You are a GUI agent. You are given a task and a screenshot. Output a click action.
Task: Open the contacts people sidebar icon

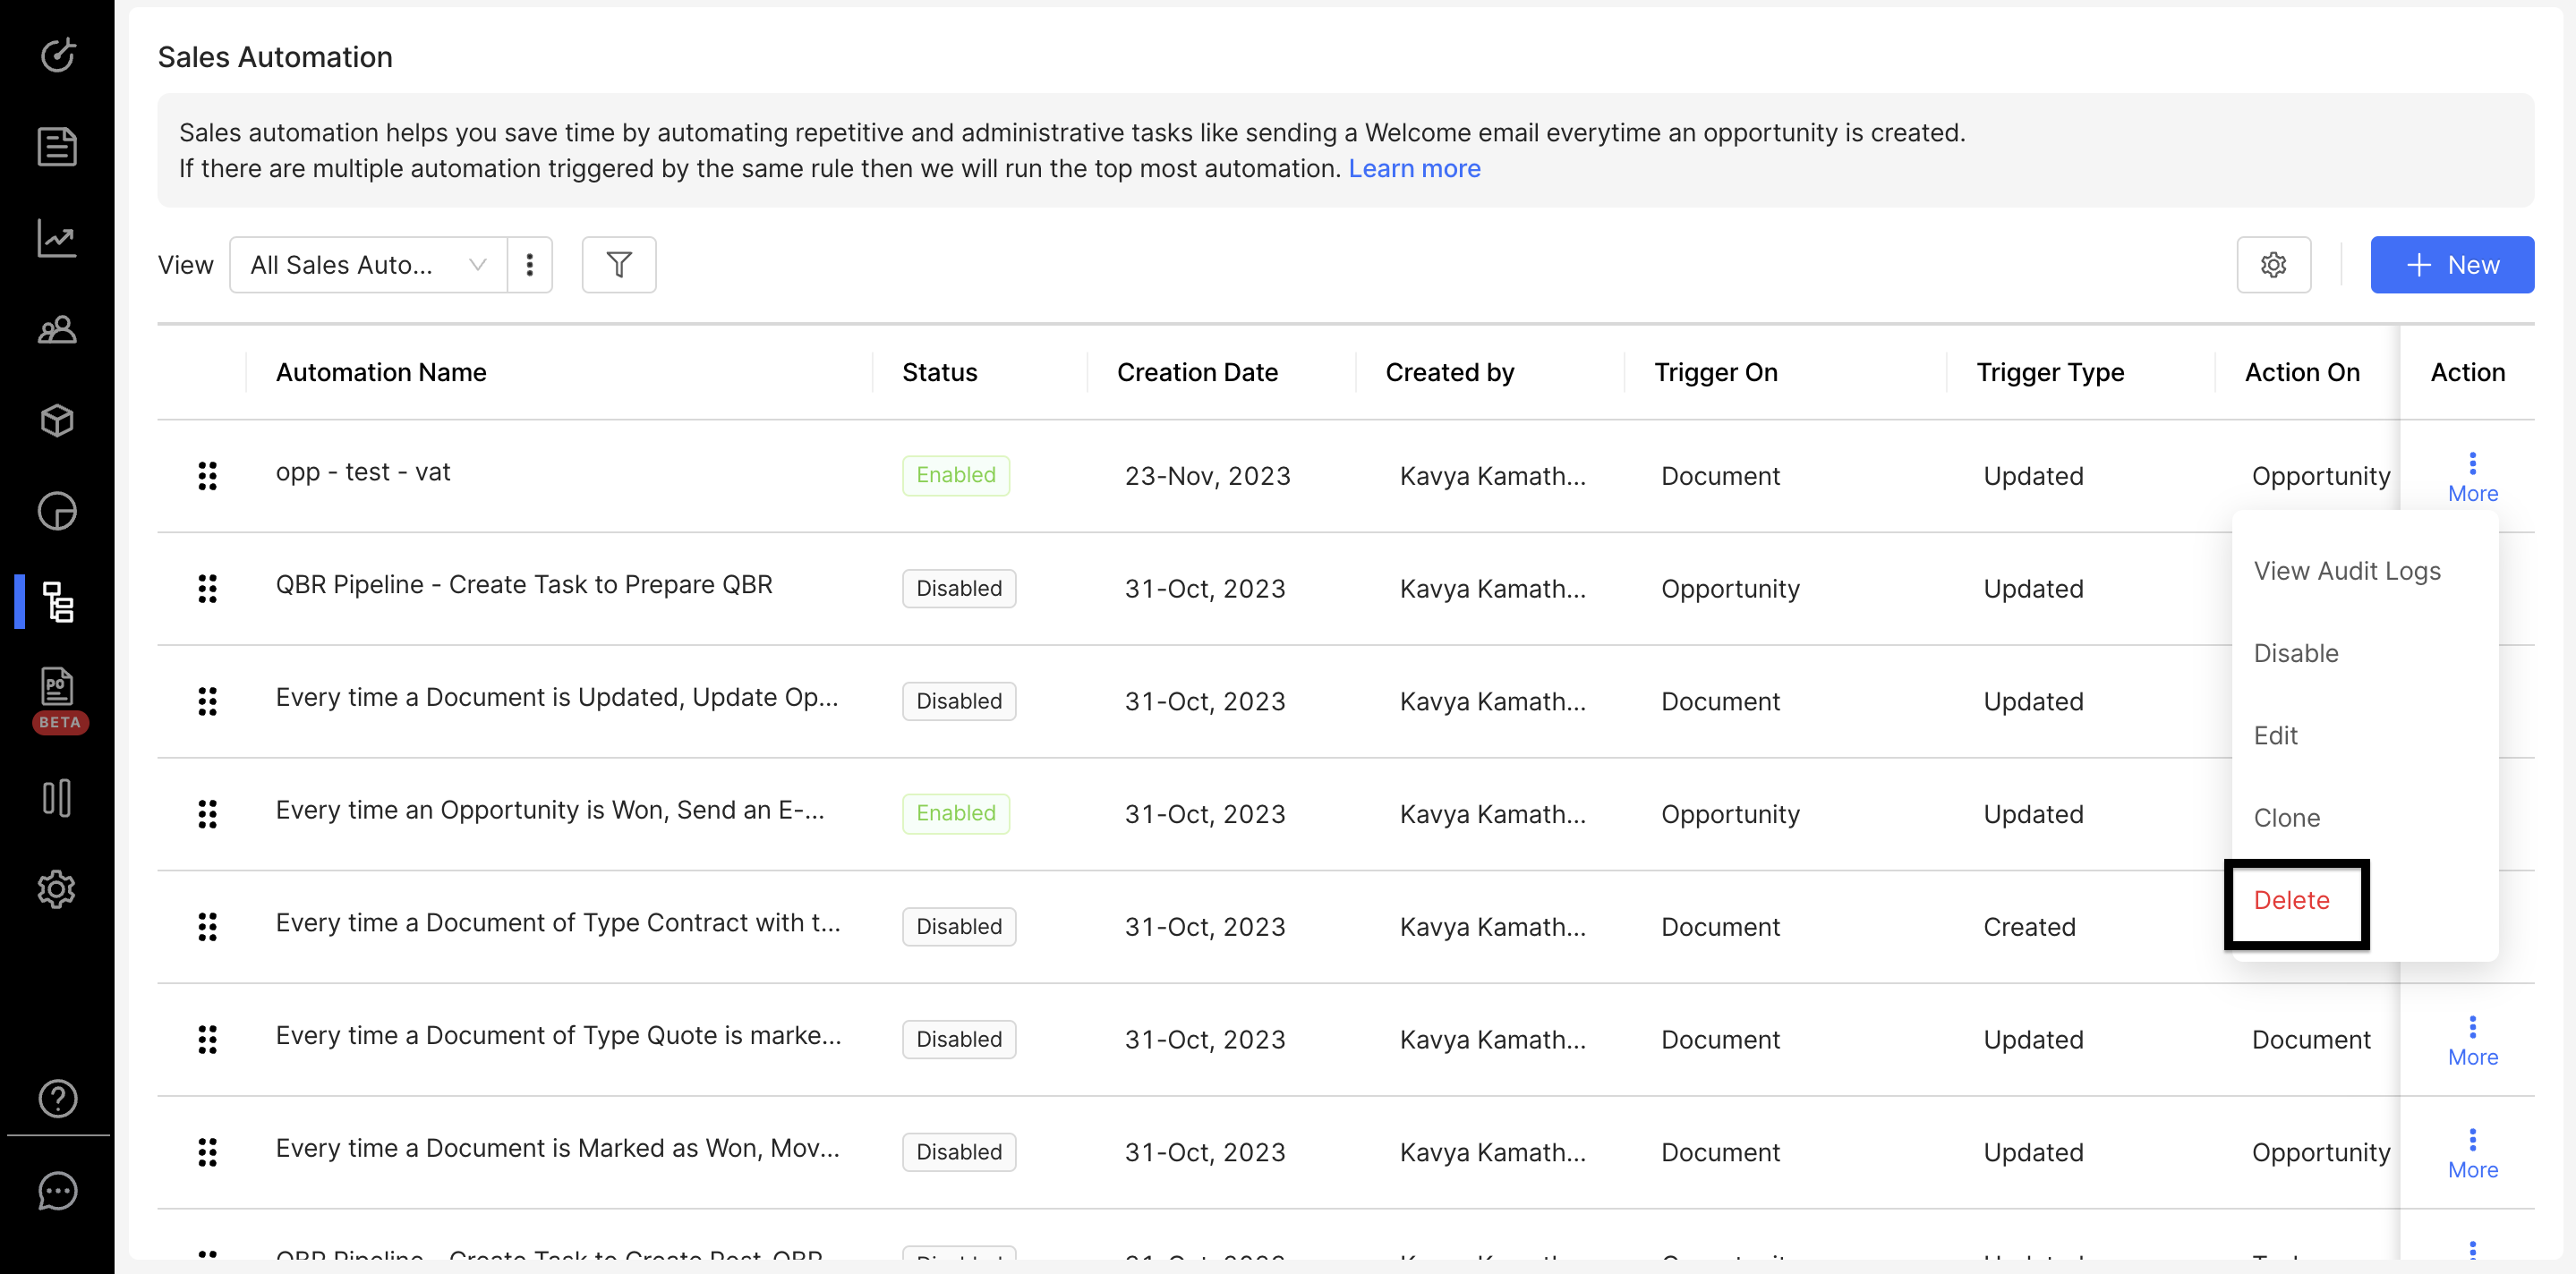(x=57, y=328)
